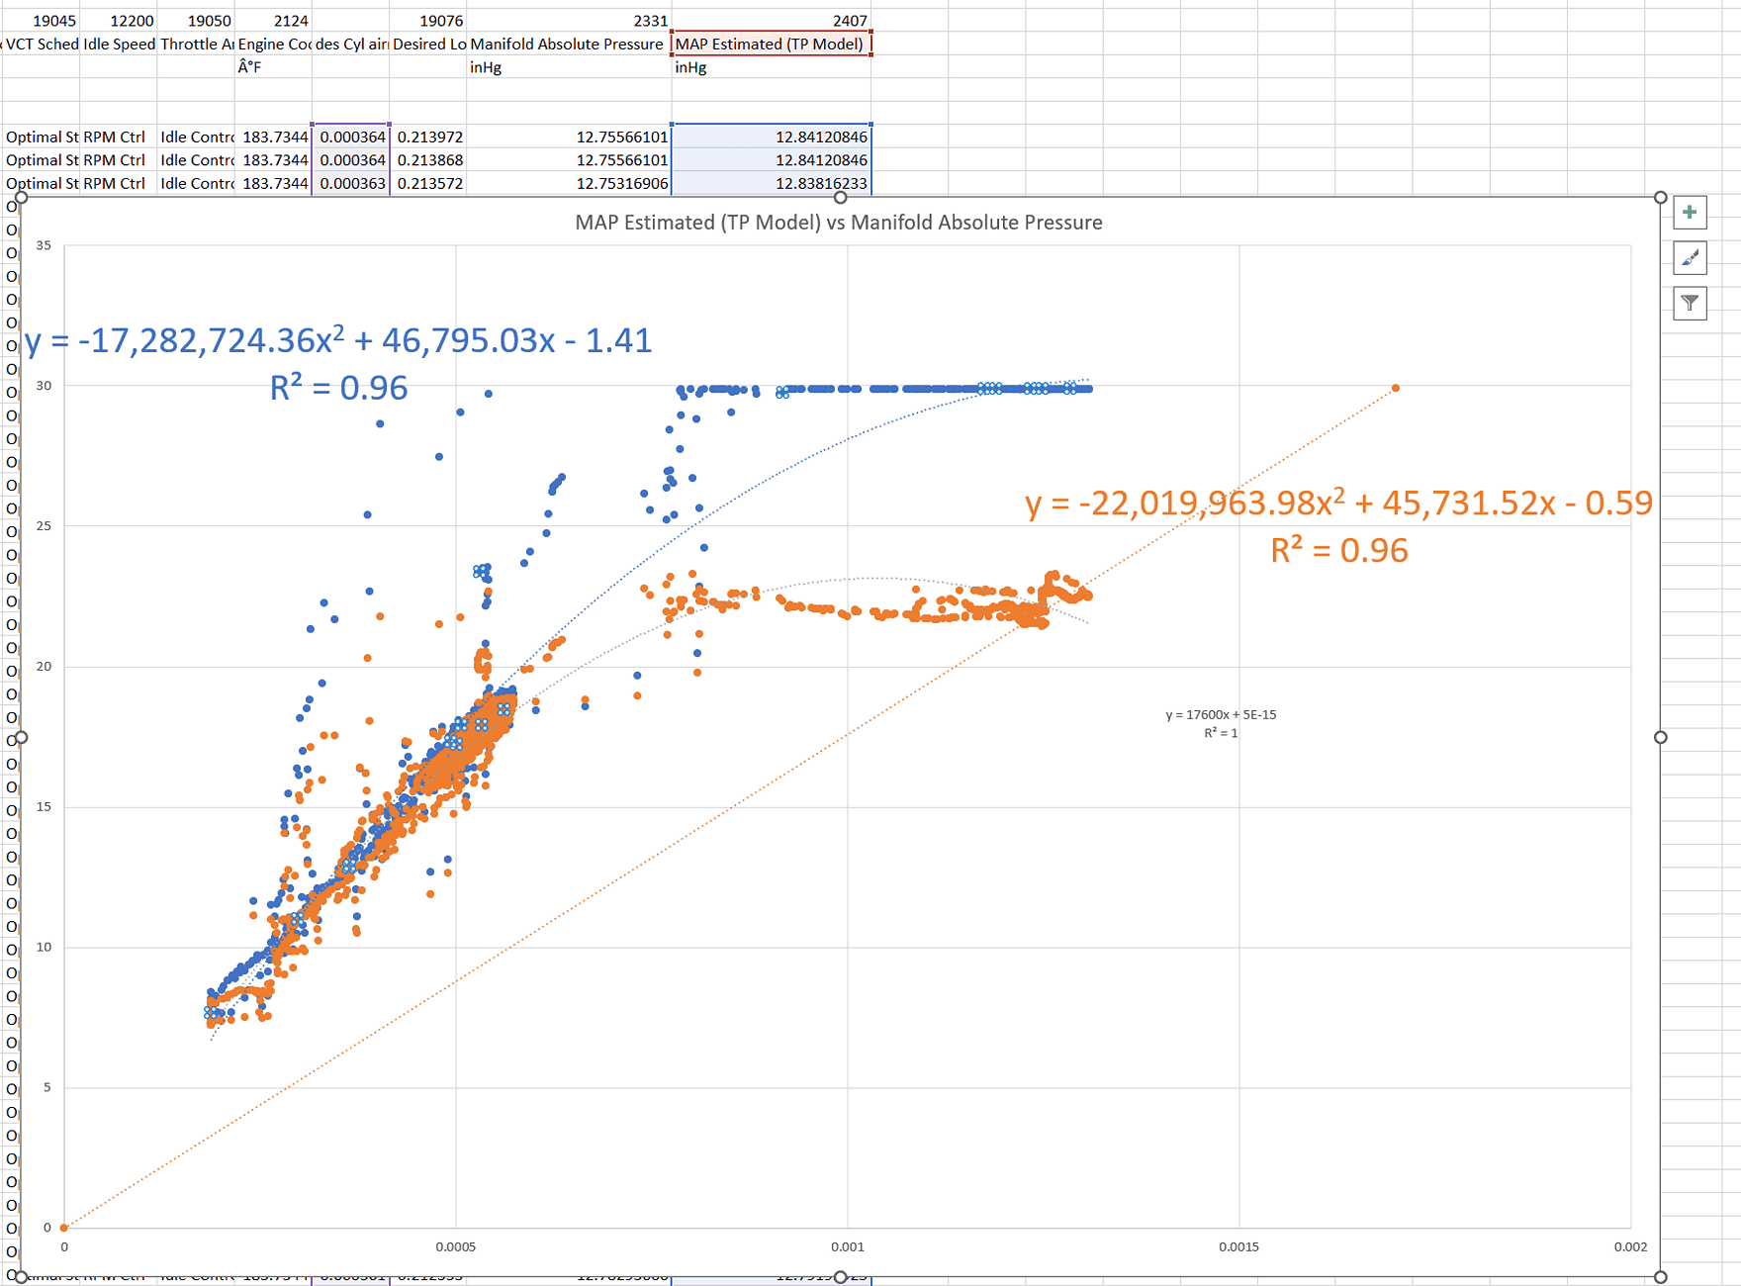Select cell with value 12200
This screenshot has width=1741, height=1286.
coord(119,21)
